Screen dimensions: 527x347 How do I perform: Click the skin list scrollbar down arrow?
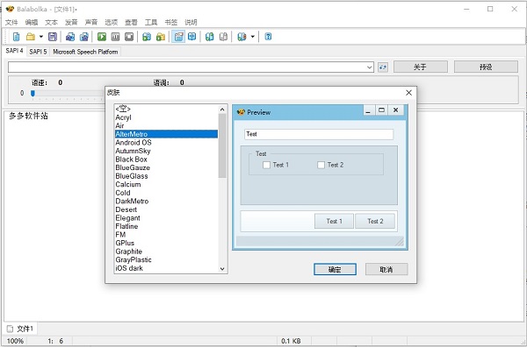222,268
